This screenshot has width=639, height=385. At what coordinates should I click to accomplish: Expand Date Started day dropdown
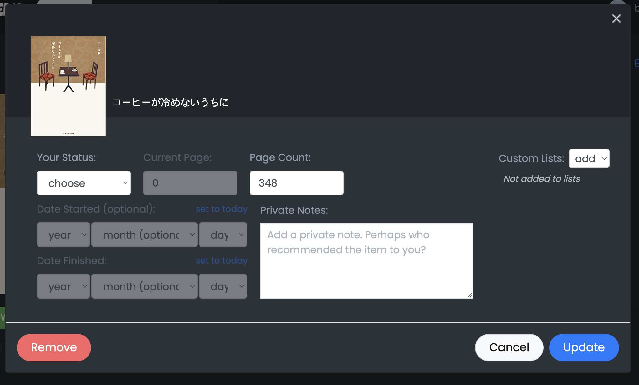click(223, 235)
